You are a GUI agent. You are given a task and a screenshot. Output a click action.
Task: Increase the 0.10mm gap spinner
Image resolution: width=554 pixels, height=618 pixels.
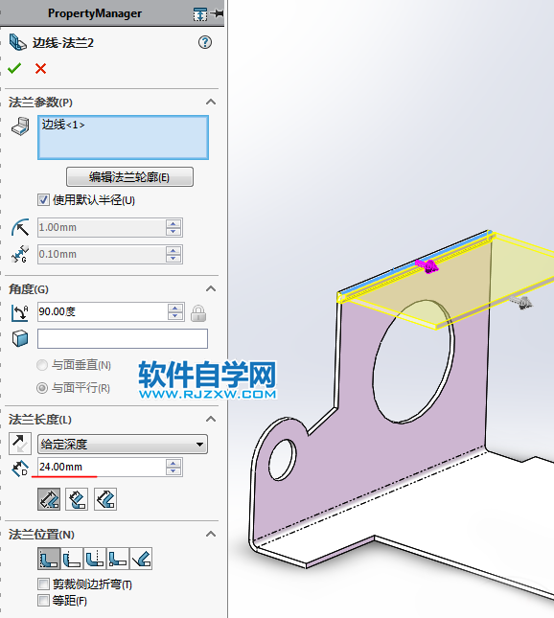click(173, 250)
